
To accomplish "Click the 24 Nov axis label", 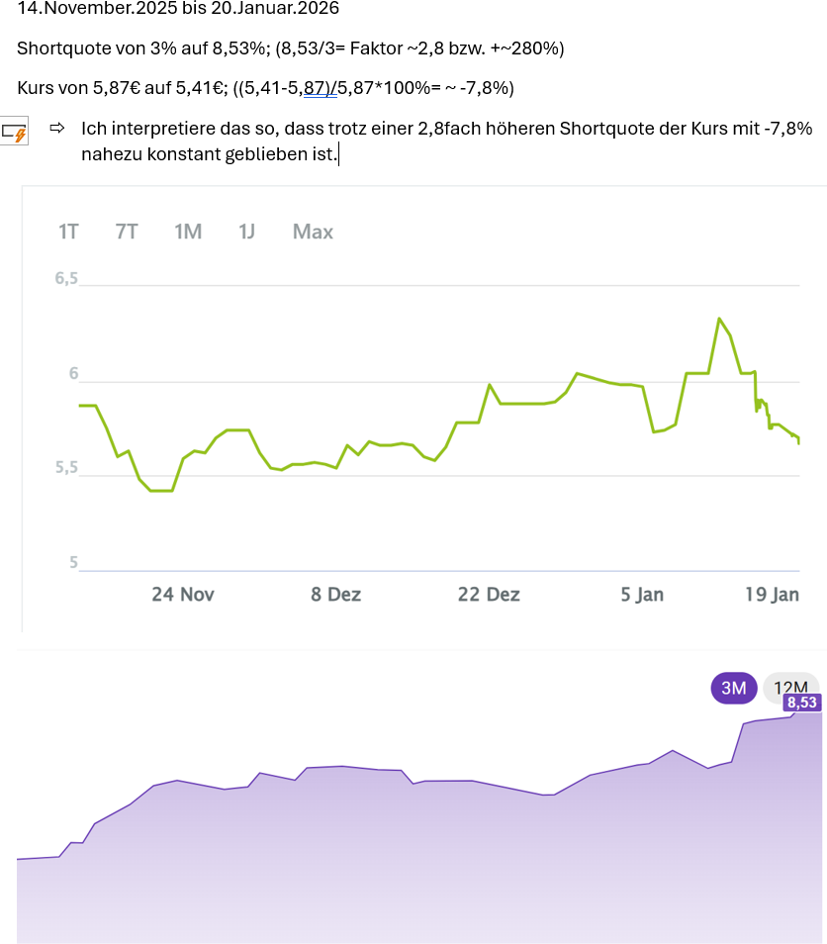I will pos(183,595).
